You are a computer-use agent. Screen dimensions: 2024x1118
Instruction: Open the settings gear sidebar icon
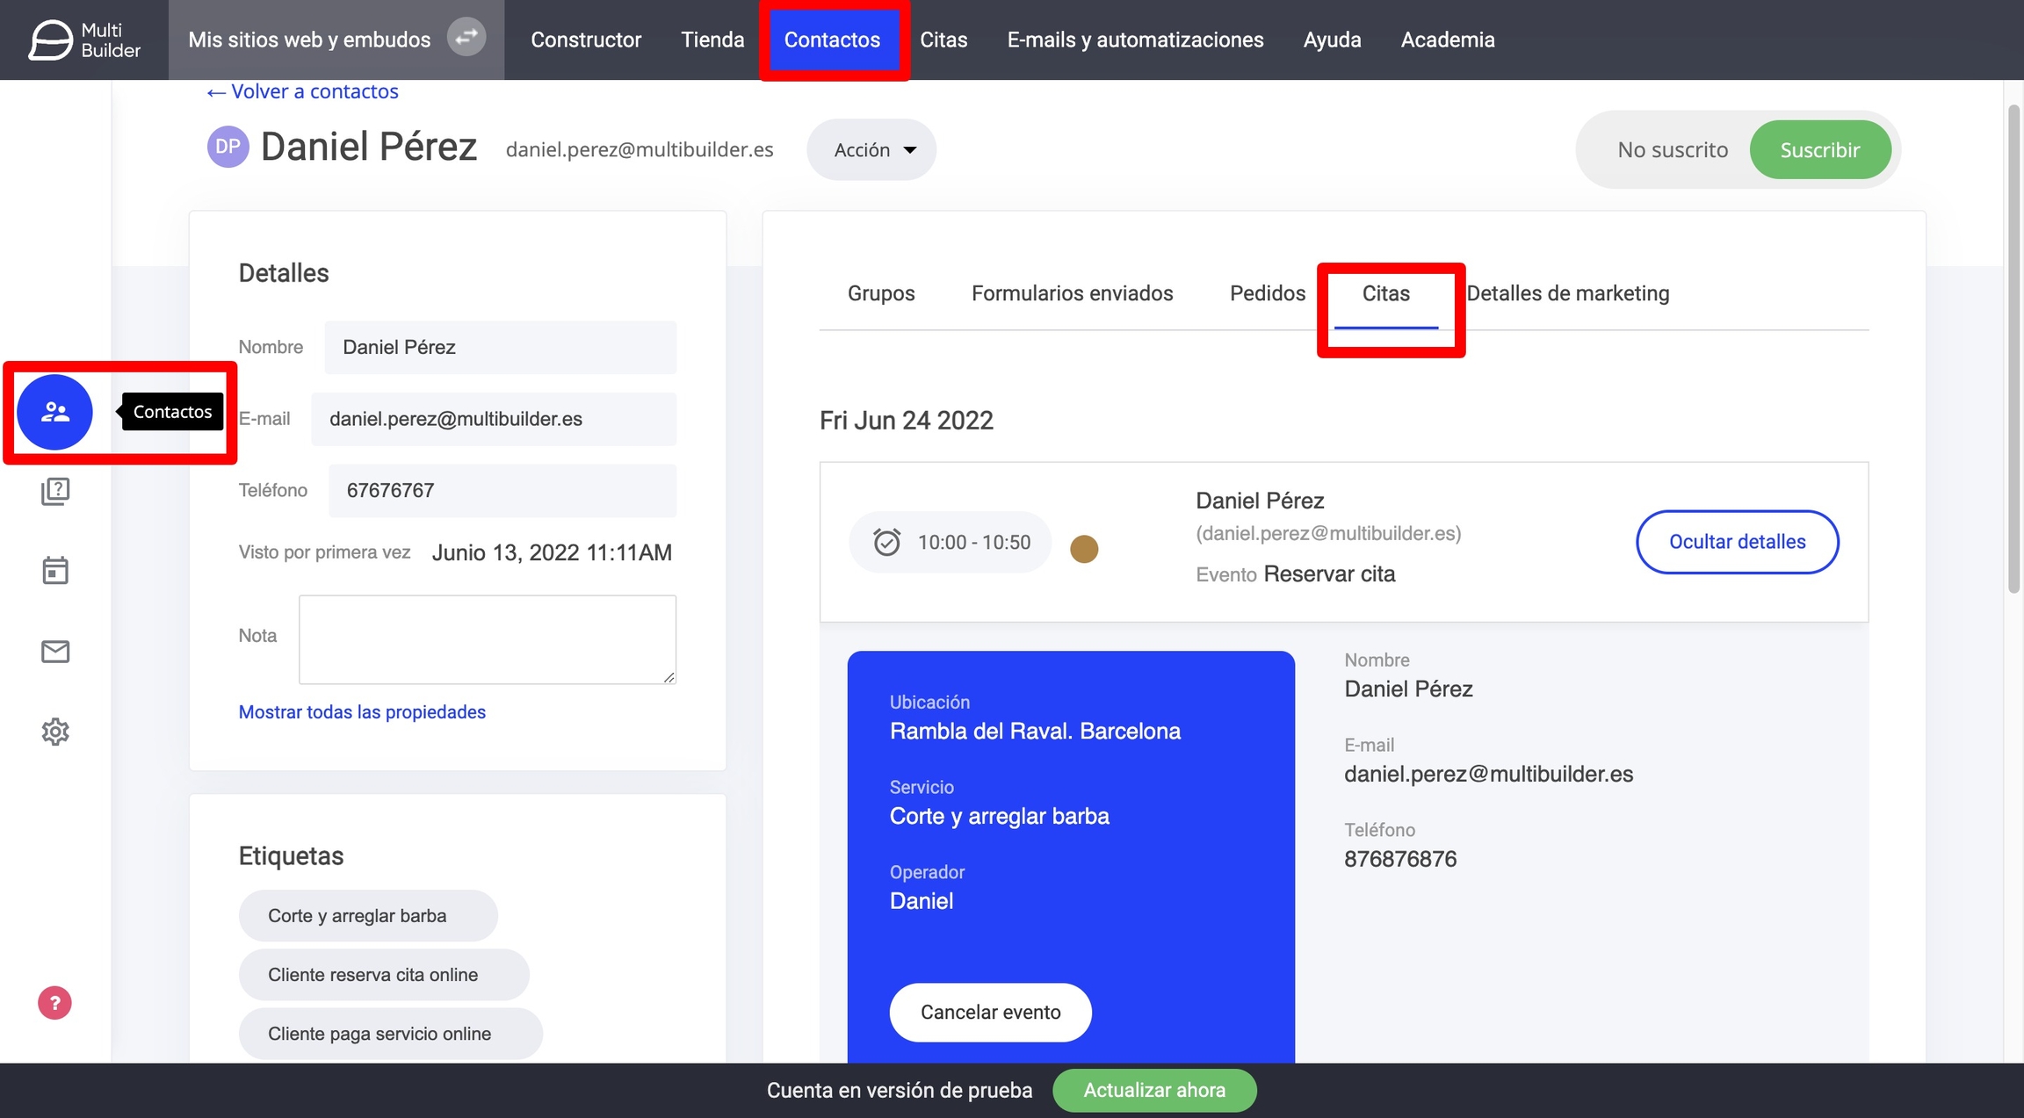pos(54,731)
